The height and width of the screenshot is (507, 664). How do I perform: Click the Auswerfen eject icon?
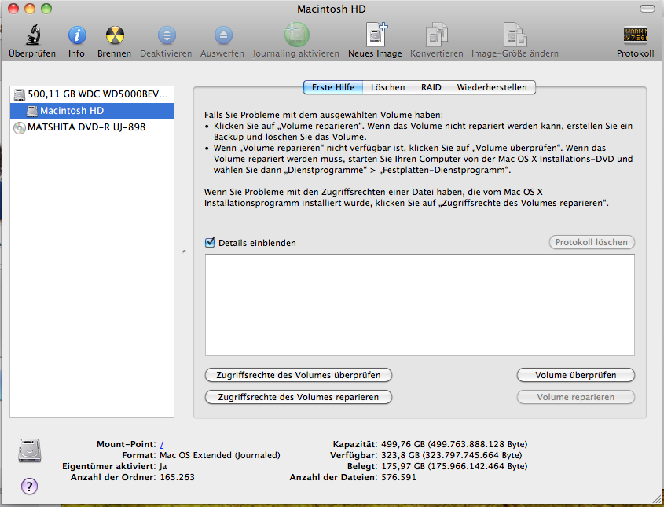[x=223, y=35]
